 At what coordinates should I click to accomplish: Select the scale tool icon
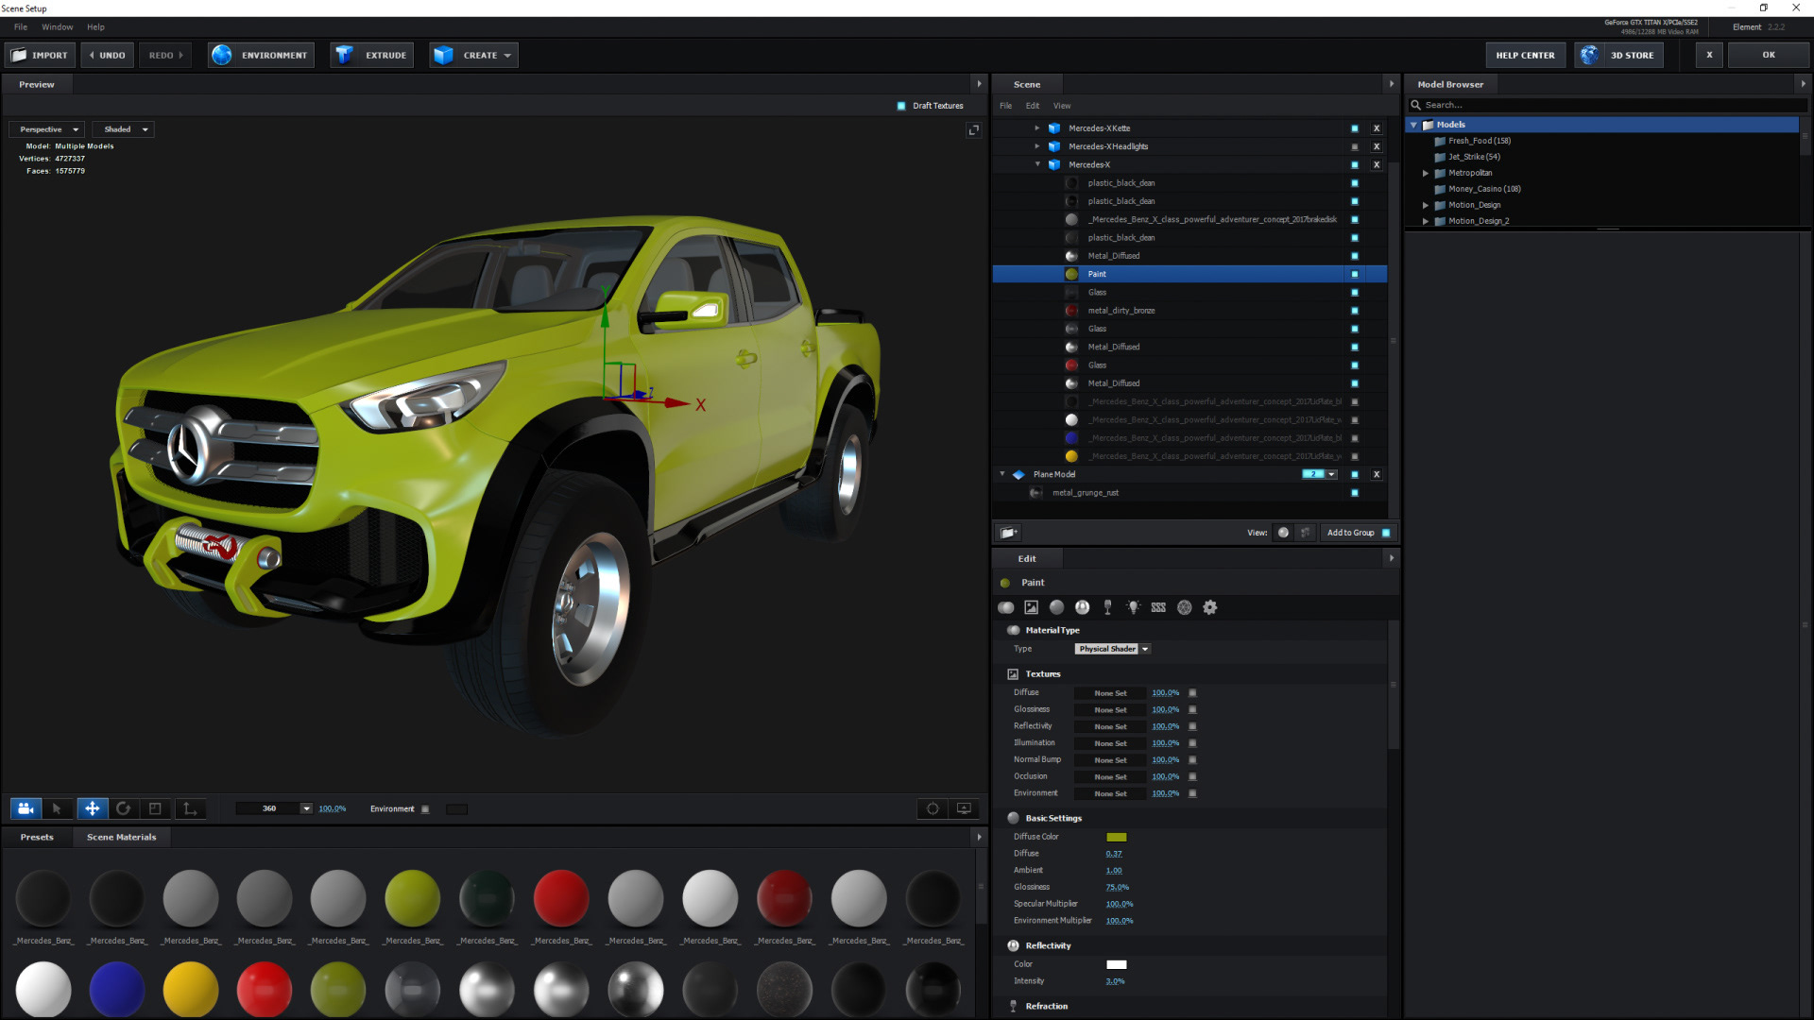[156, 808]
